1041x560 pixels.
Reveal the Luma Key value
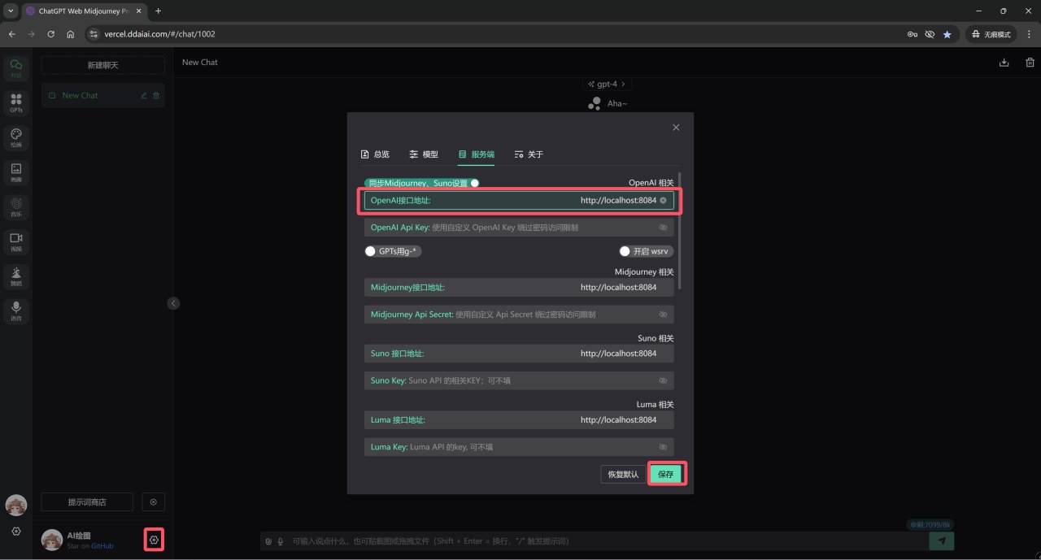click(663, 447)
